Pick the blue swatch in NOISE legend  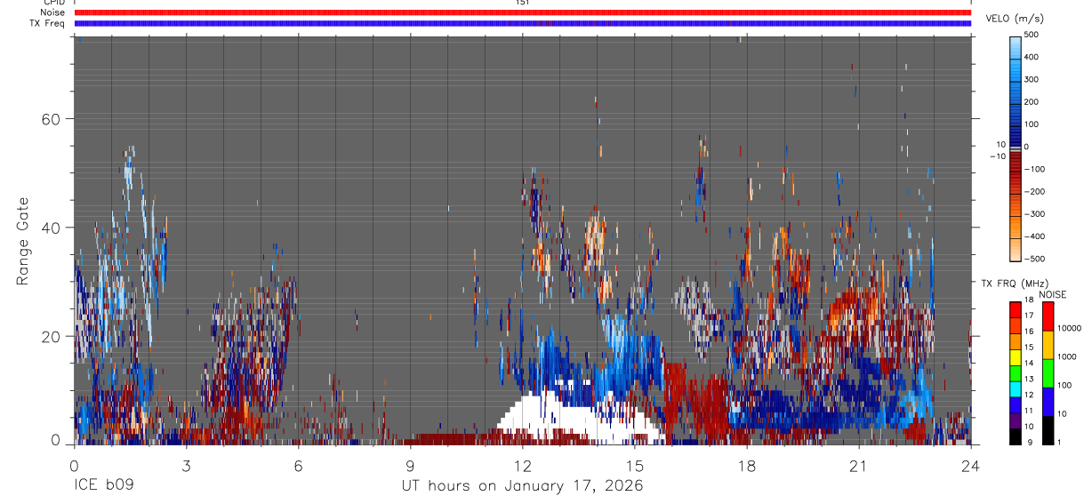point(1048,400)
